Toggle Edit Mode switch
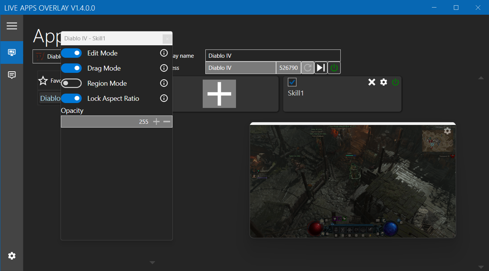Image resolution: width=489 pixels, height=271 pixels. [71, 53]
